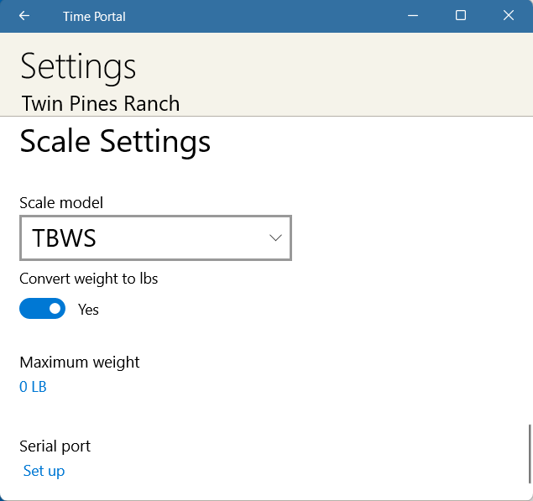This screenshot has height=501, width=533.
Task: Click the Settings page heading
Action: tap(78, 66)
